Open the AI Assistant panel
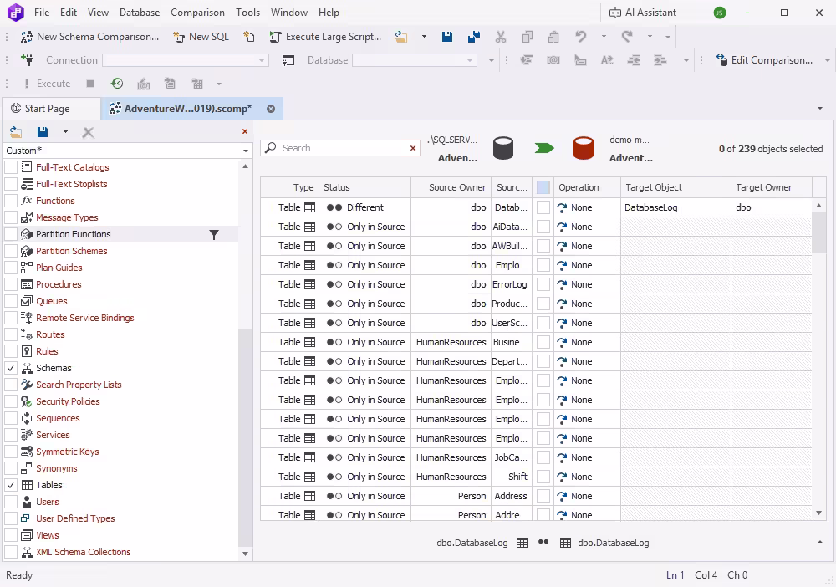The width and height of the screenshot is (836, 587). coord(642,13)
